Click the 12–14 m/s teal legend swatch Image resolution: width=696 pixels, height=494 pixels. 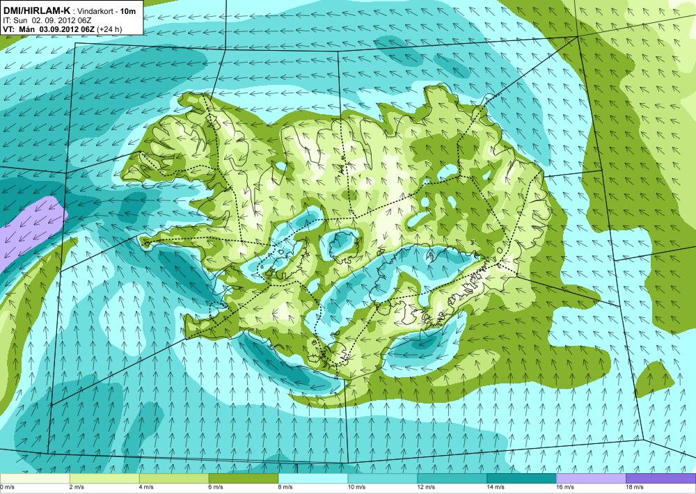click(x=452, y=479)
